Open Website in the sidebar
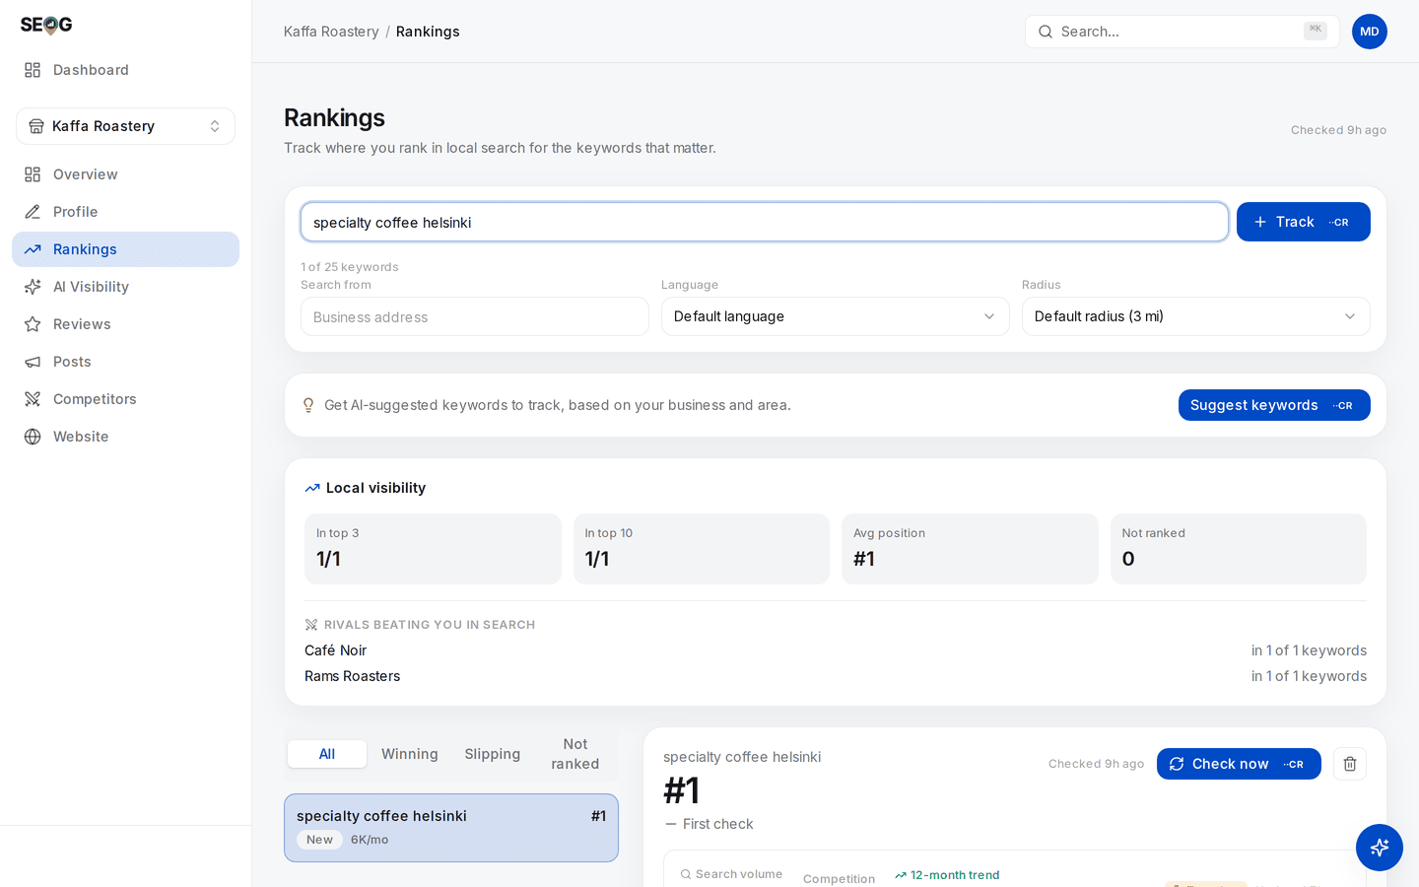 (125, 437)
